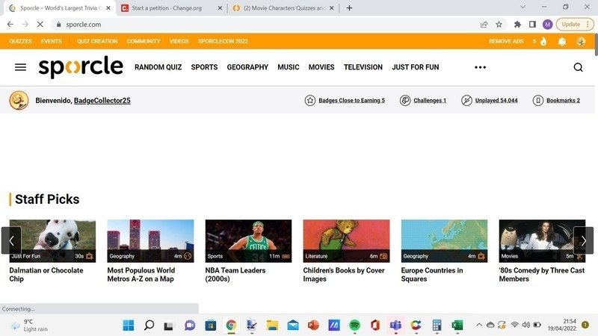This screenshot has height=336, width=598.
Task: Click the daily streak flame icon
Action: click(543, 41)
